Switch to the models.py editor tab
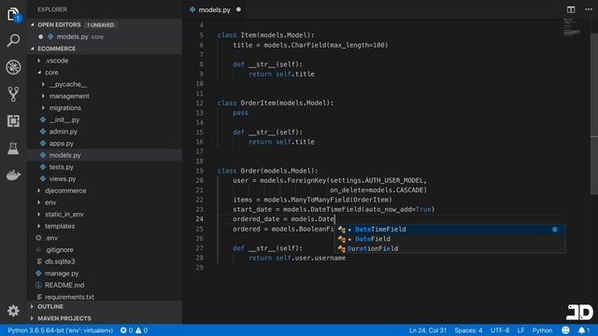Screen dimensions: 598x336 click(214, 10)
